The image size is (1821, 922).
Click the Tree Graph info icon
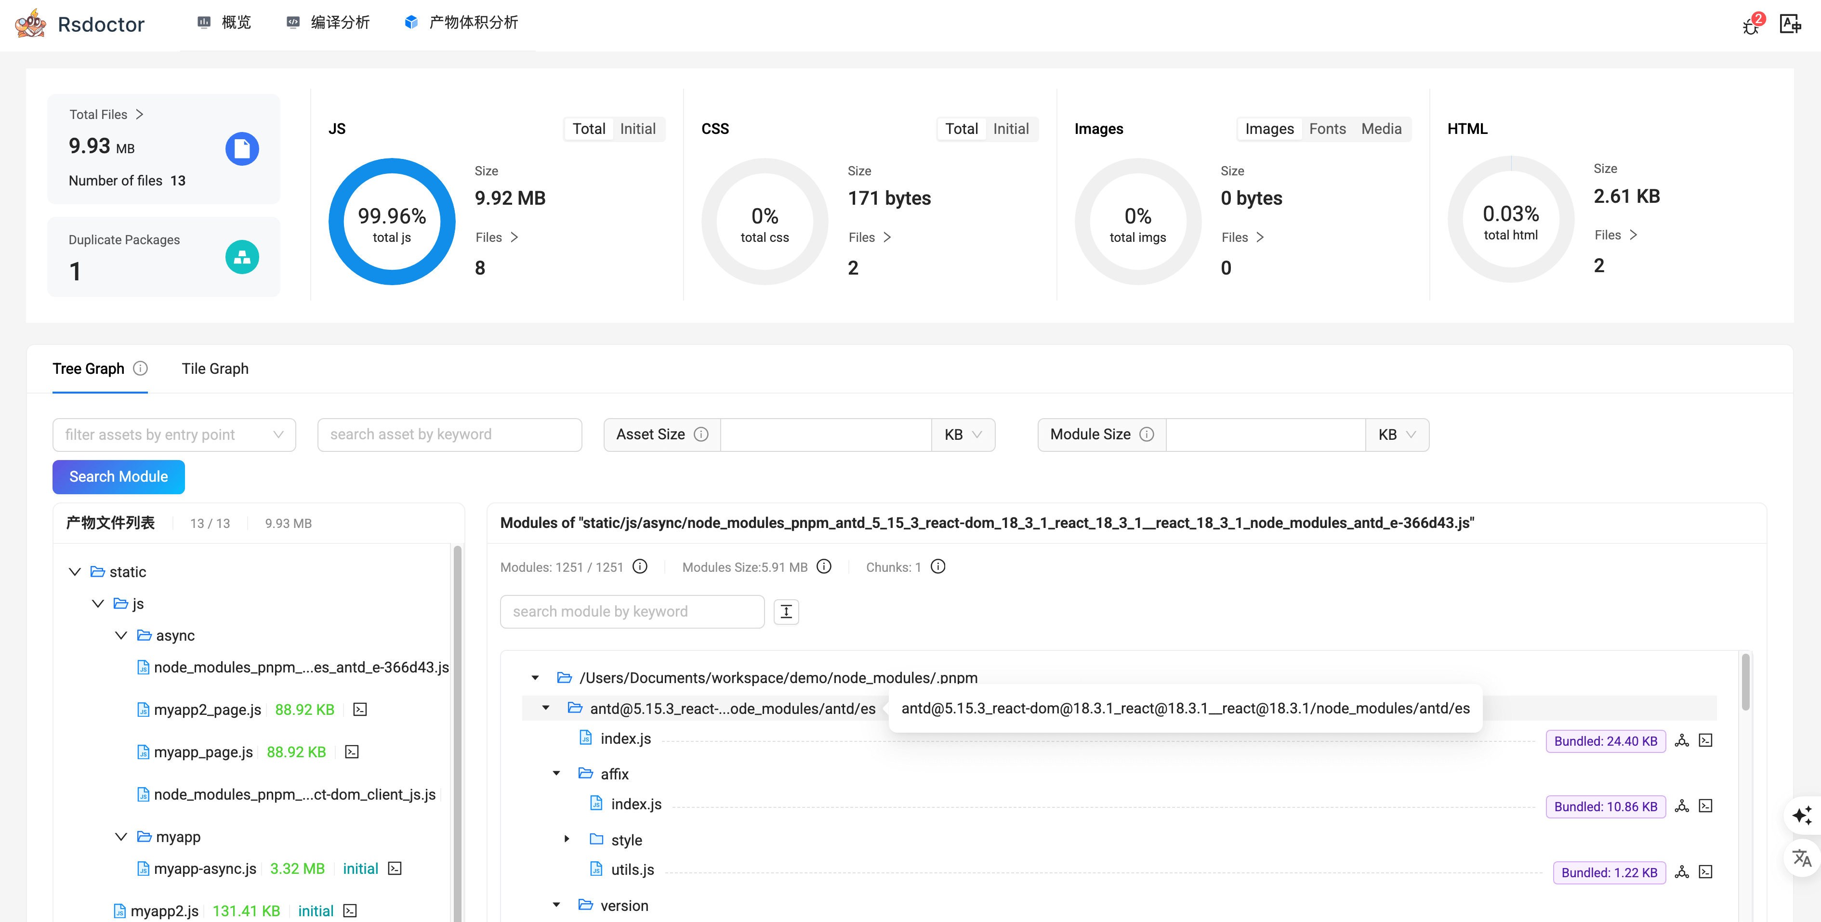(x=141, y=369)
